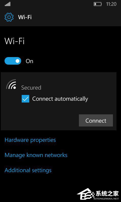The height and width of the screenshot is (202, 121).
Task: Turn off the Wi-Fi toggle switch
Action: pos(13,61)
